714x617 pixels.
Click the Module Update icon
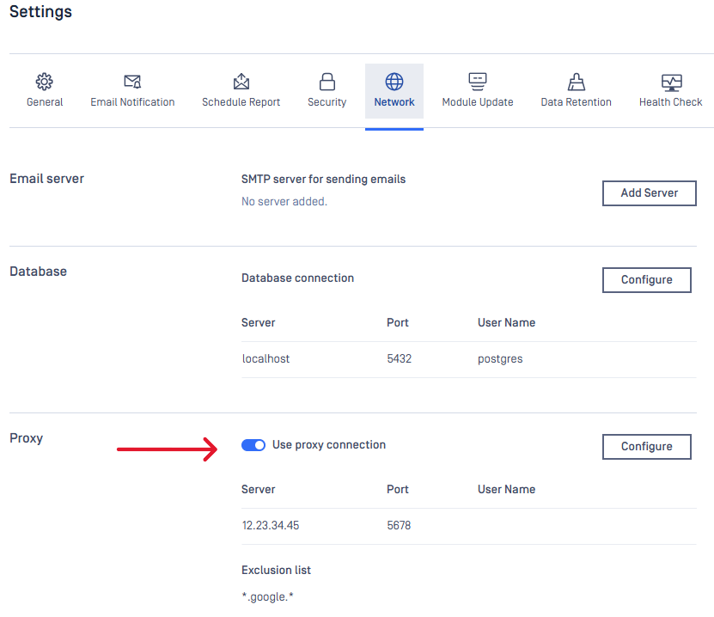(478, 82)
